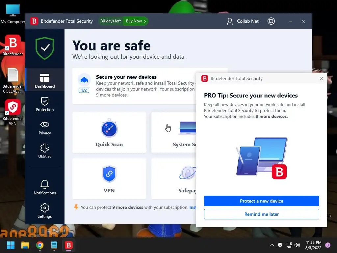Open Notifications in the sidebar
The width and height of the screenshot is (337, 253).
pos(45,187)
